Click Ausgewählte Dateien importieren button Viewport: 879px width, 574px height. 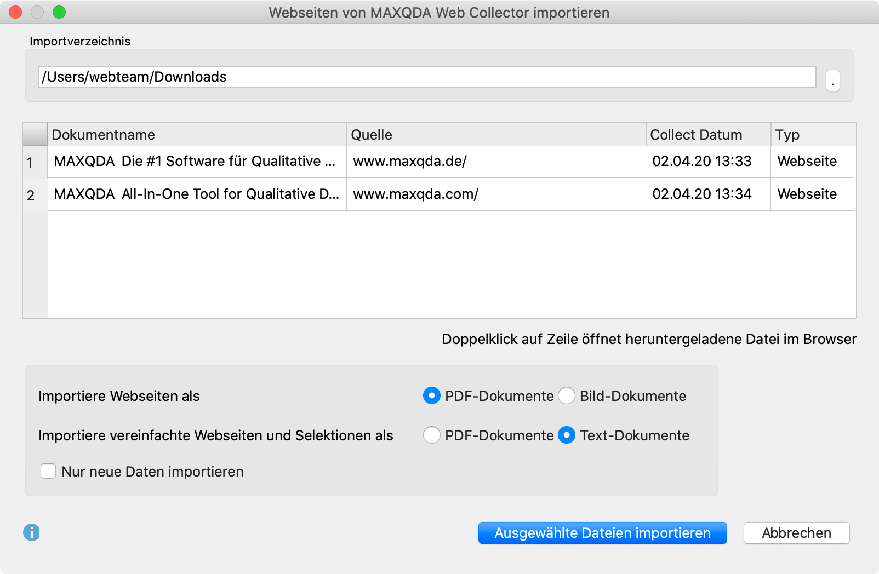click(602, 533)
